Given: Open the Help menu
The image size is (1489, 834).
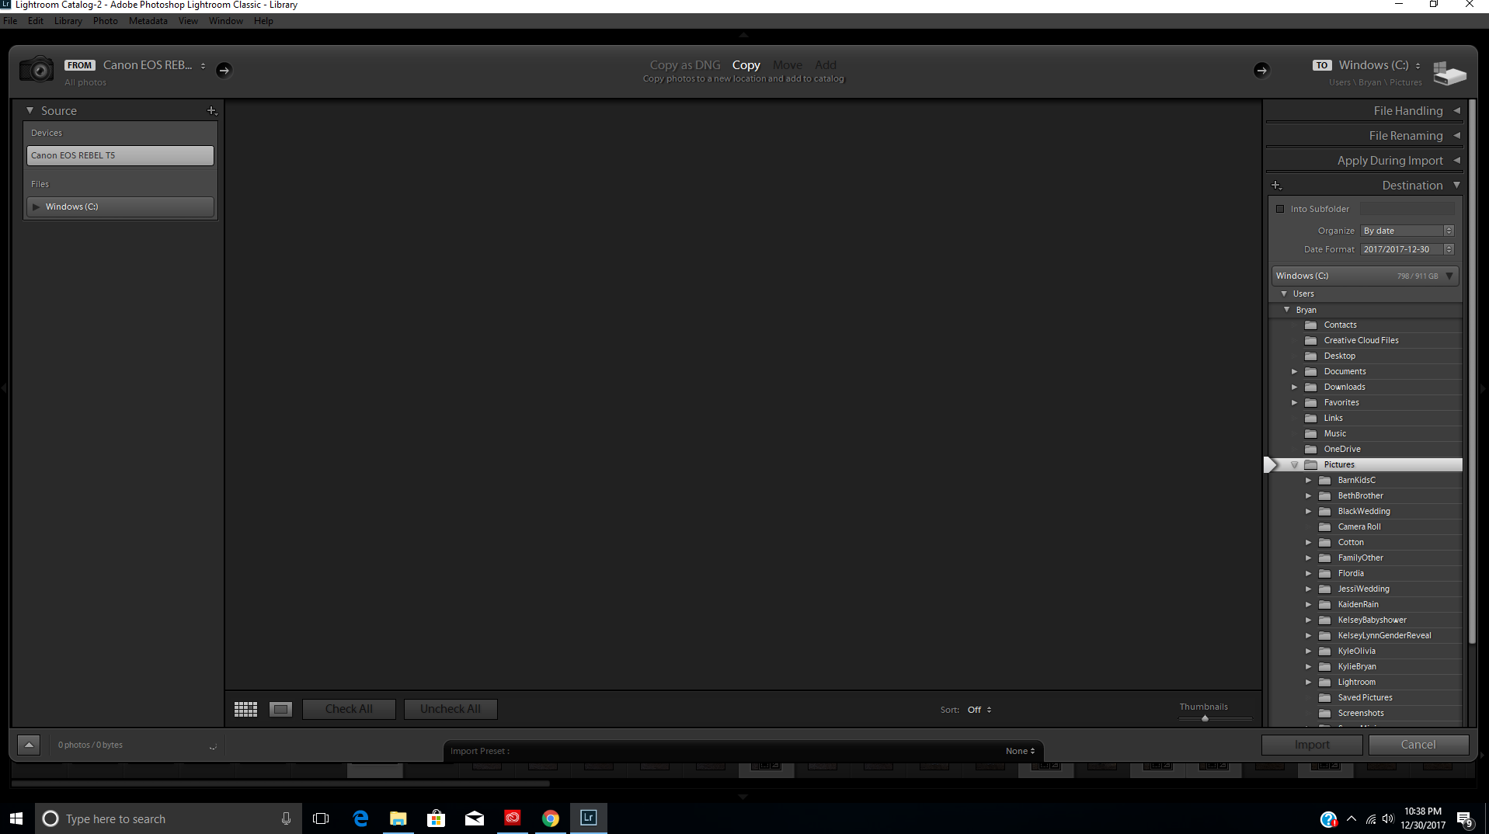Looking at the screenshot, I should pos(263,21).
